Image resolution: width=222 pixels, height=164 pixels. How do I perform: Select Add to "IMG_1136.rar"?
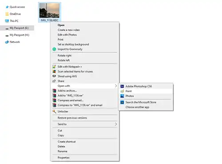click(x=85, y=96)
